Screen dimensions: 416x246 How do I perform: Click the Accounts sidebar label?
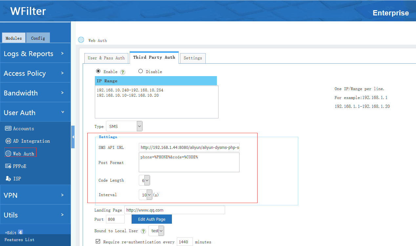pyautogui.click(x=24, y=129)
